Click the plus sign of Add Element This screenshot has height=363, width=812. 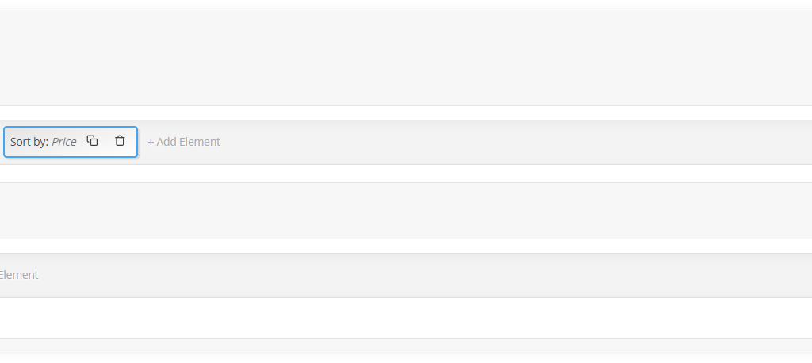(151, 143)
